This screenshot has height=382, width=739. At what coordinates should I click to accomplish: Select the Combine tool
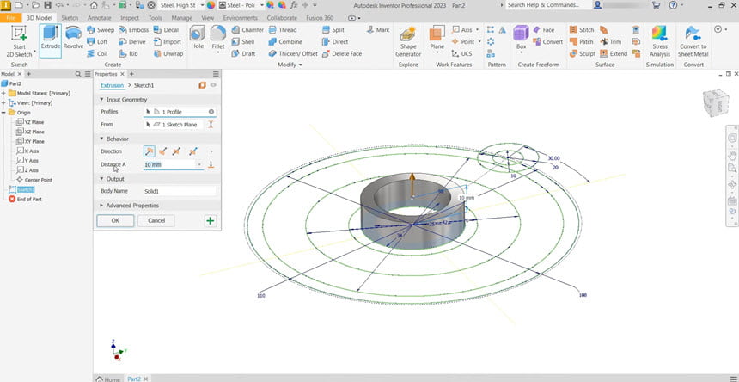click(x=285, y=41)
